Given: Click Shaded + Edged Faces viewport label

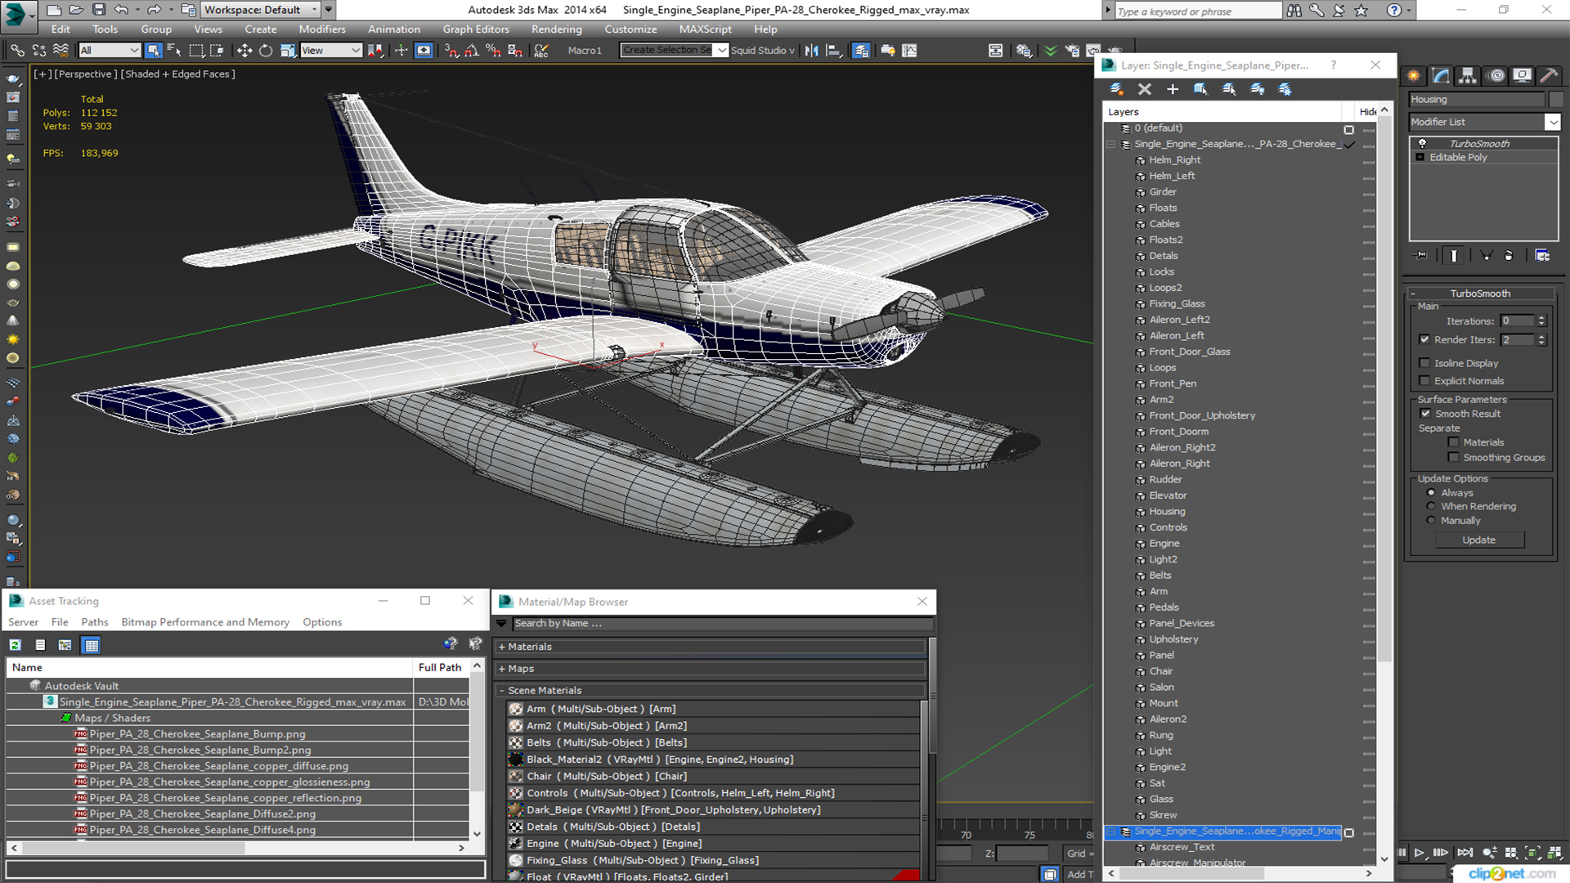Looking at the screenshot, I should pyautogui.click(x=178, y=74).
